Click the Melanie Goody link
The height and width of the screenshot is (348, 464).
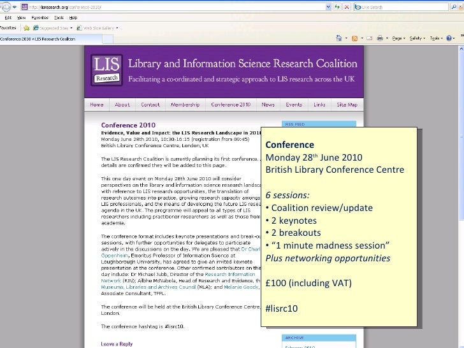[241, 287]
